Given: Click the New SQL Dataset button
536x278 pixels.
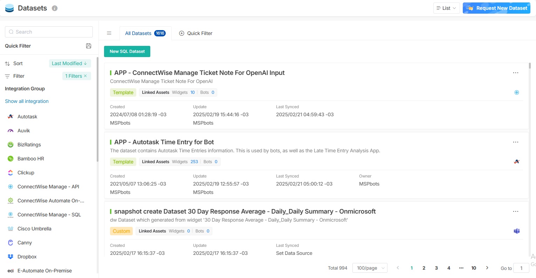Looking at the screenshot, I should (x=127, y=51).
